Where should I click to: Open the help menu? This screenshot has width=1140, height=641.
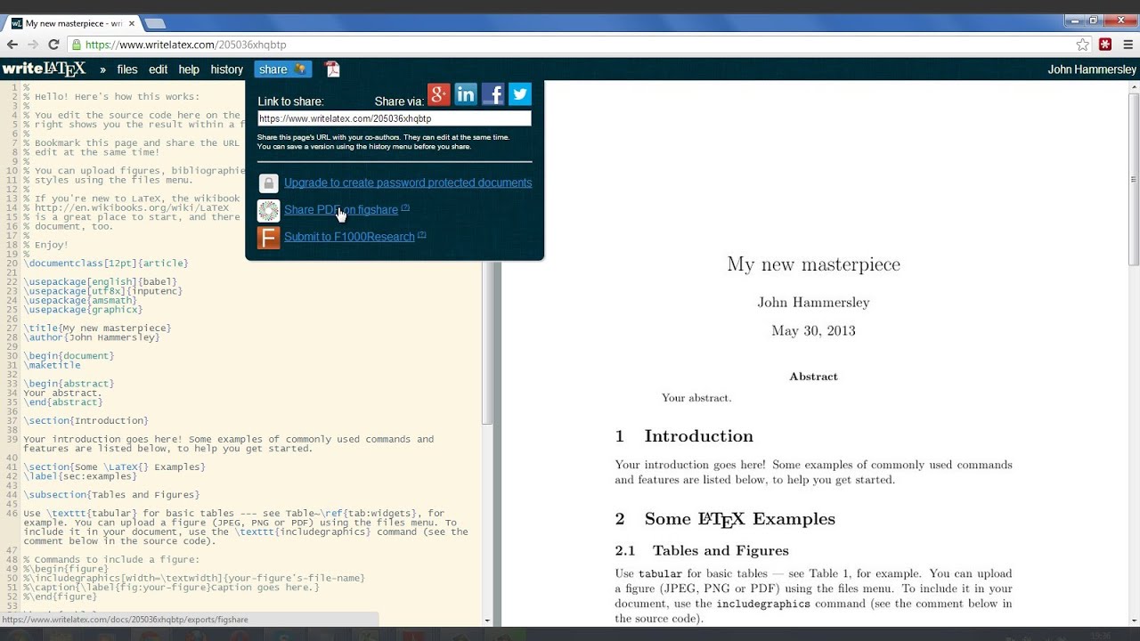(189, 69)
